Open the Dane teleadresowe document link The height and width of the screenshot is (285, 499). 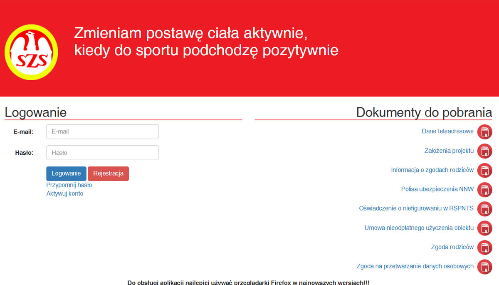pyautogui.click(x=447, y=131)
